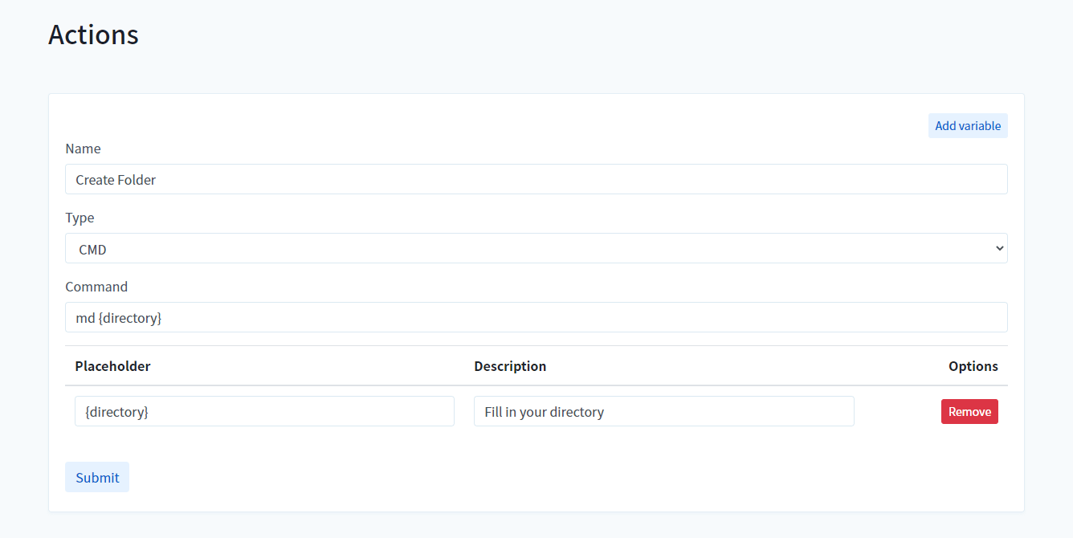The height and width of the screenshot is (538, 1073).
Task: Click the 'md {directory}' command text
Action: (119, 318)
